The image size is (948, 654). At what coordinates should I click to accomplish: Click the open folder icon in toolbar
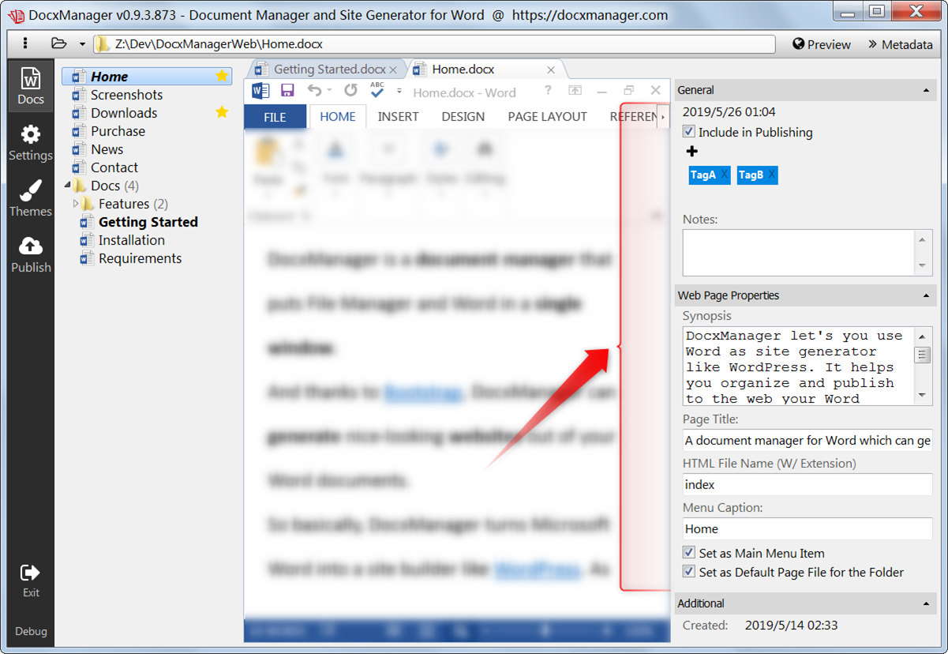pyautogui.click(x=58, y=44)
